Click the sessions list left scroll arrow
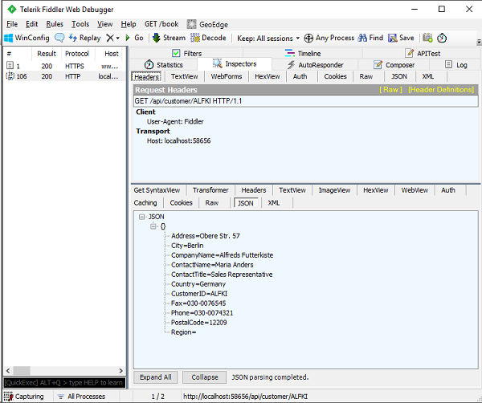This screenshot has height=403, width=482. pyautogui.click(x=8, y=371)
